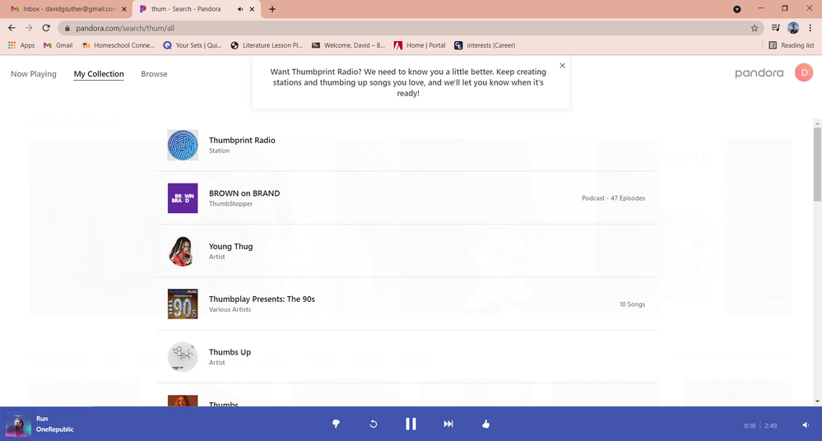Open the Young Thug artist result
The height and width of the screenshot is (441, 822).
tap(406, 251)
